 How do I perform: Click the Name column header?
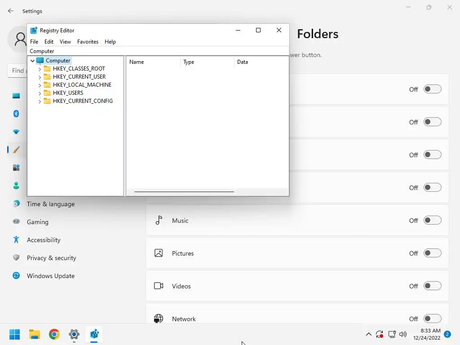tap(153, 62)
